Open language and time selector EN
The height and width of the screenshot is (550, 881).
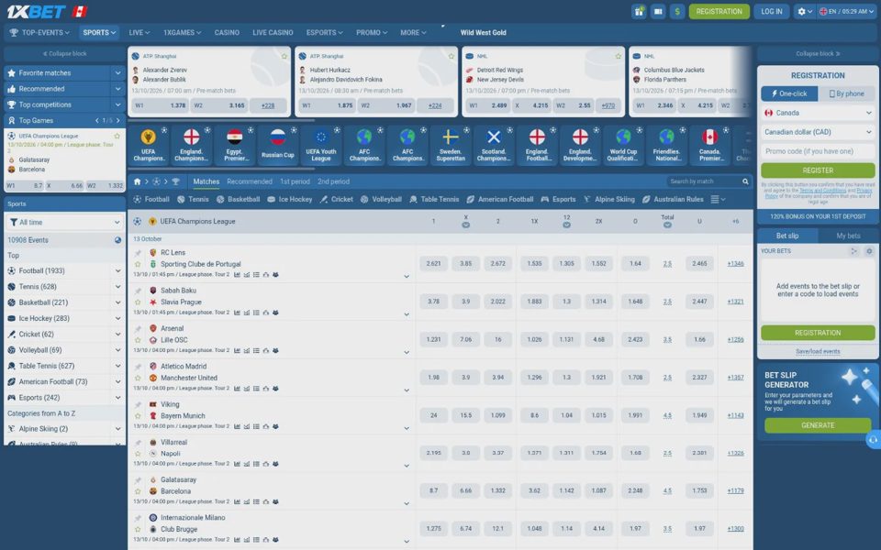[847, 11]
